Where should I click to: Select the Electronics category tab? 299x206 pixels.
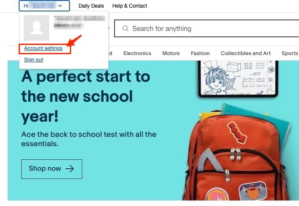(137, 53)
